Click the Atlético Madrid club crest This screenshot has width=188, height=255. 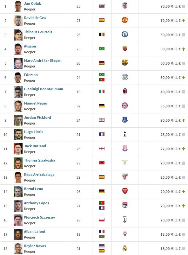pos(125,6)
